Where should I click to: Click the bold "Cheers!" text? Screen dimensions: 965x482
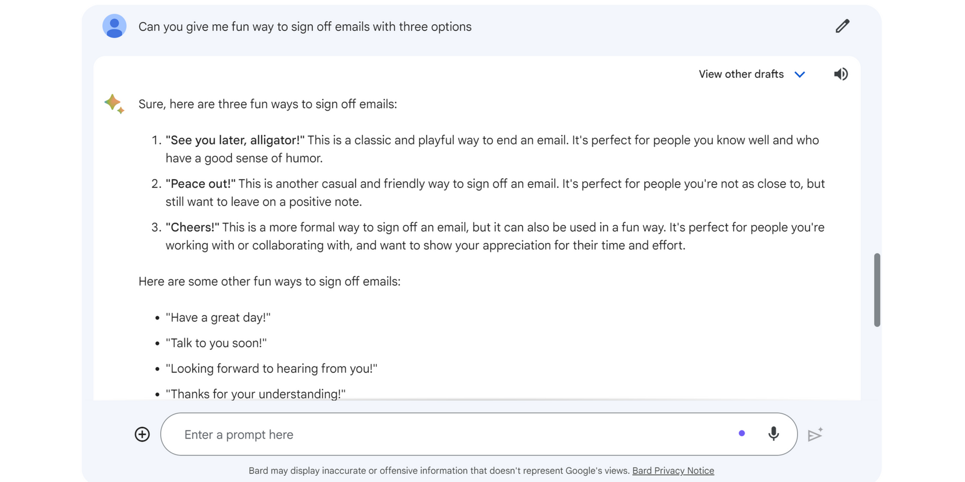tap(193, 227)
